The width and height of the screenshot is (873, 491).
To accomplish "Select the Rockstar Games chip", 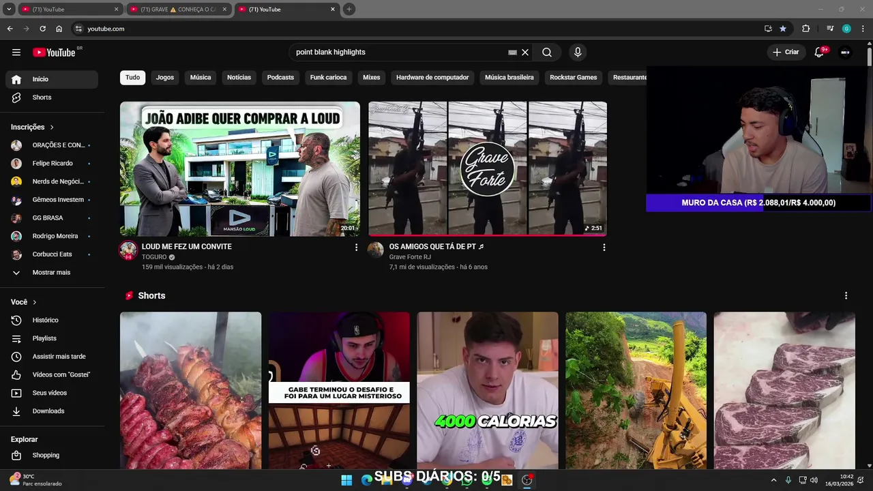I will [574, 78].
